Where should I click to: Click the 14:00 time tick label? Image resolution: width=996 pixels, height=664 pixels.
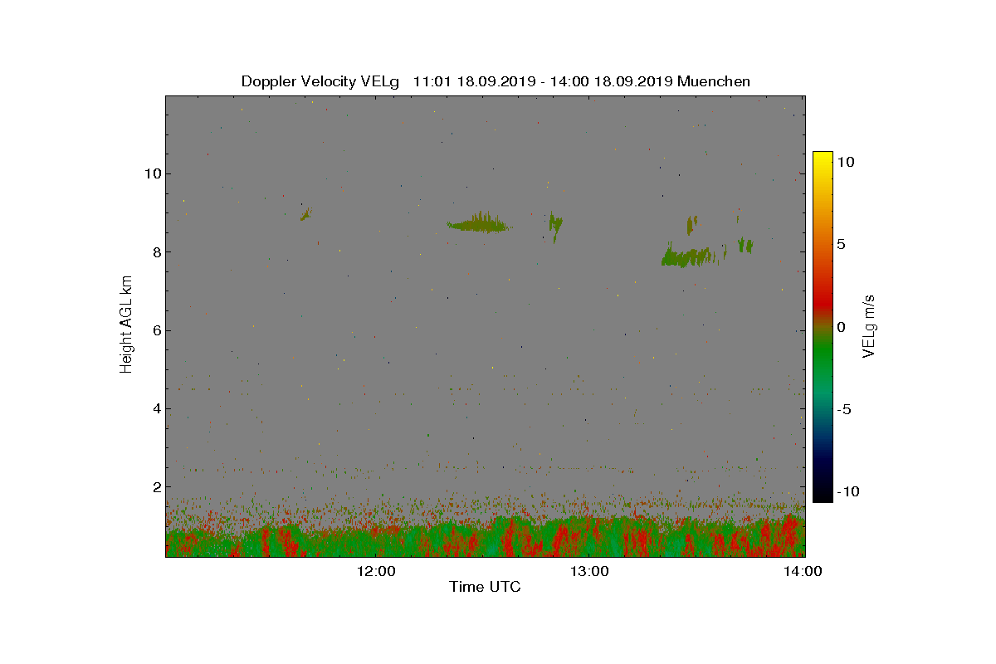click(x=803, y=571)
